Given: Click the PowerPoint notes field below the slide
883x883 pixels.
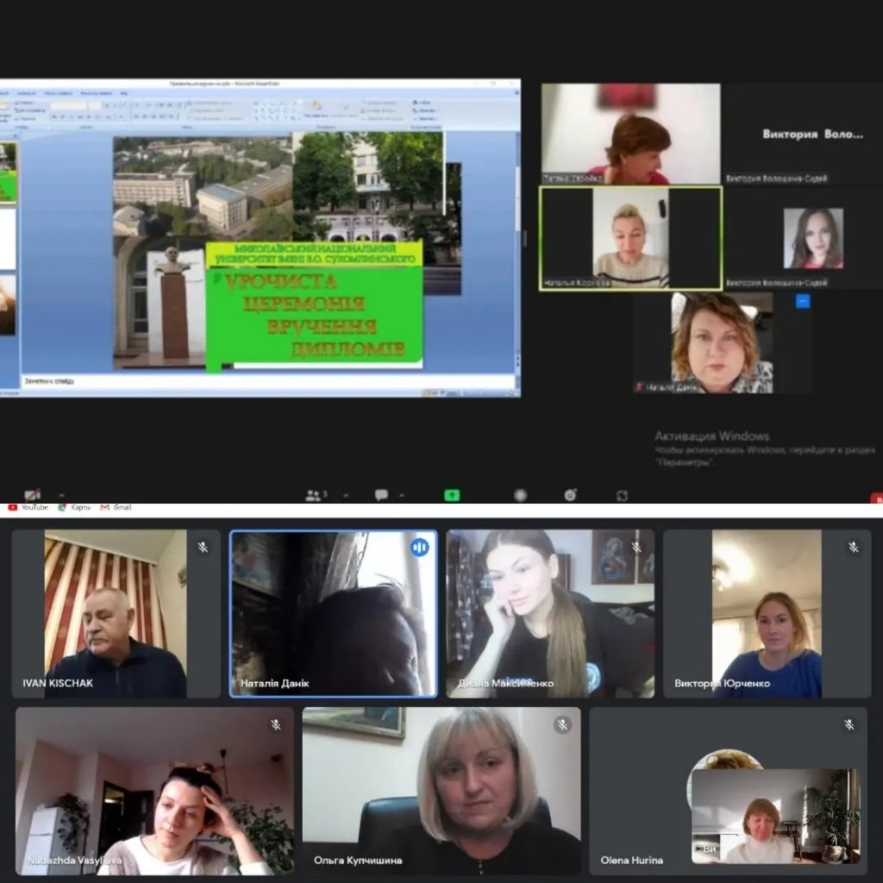Looking at the screenshot, I should click(259, 380).
